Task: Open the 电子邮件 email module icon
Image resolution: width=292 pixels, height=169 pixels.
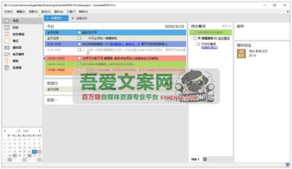Action: tap(7, 54)
